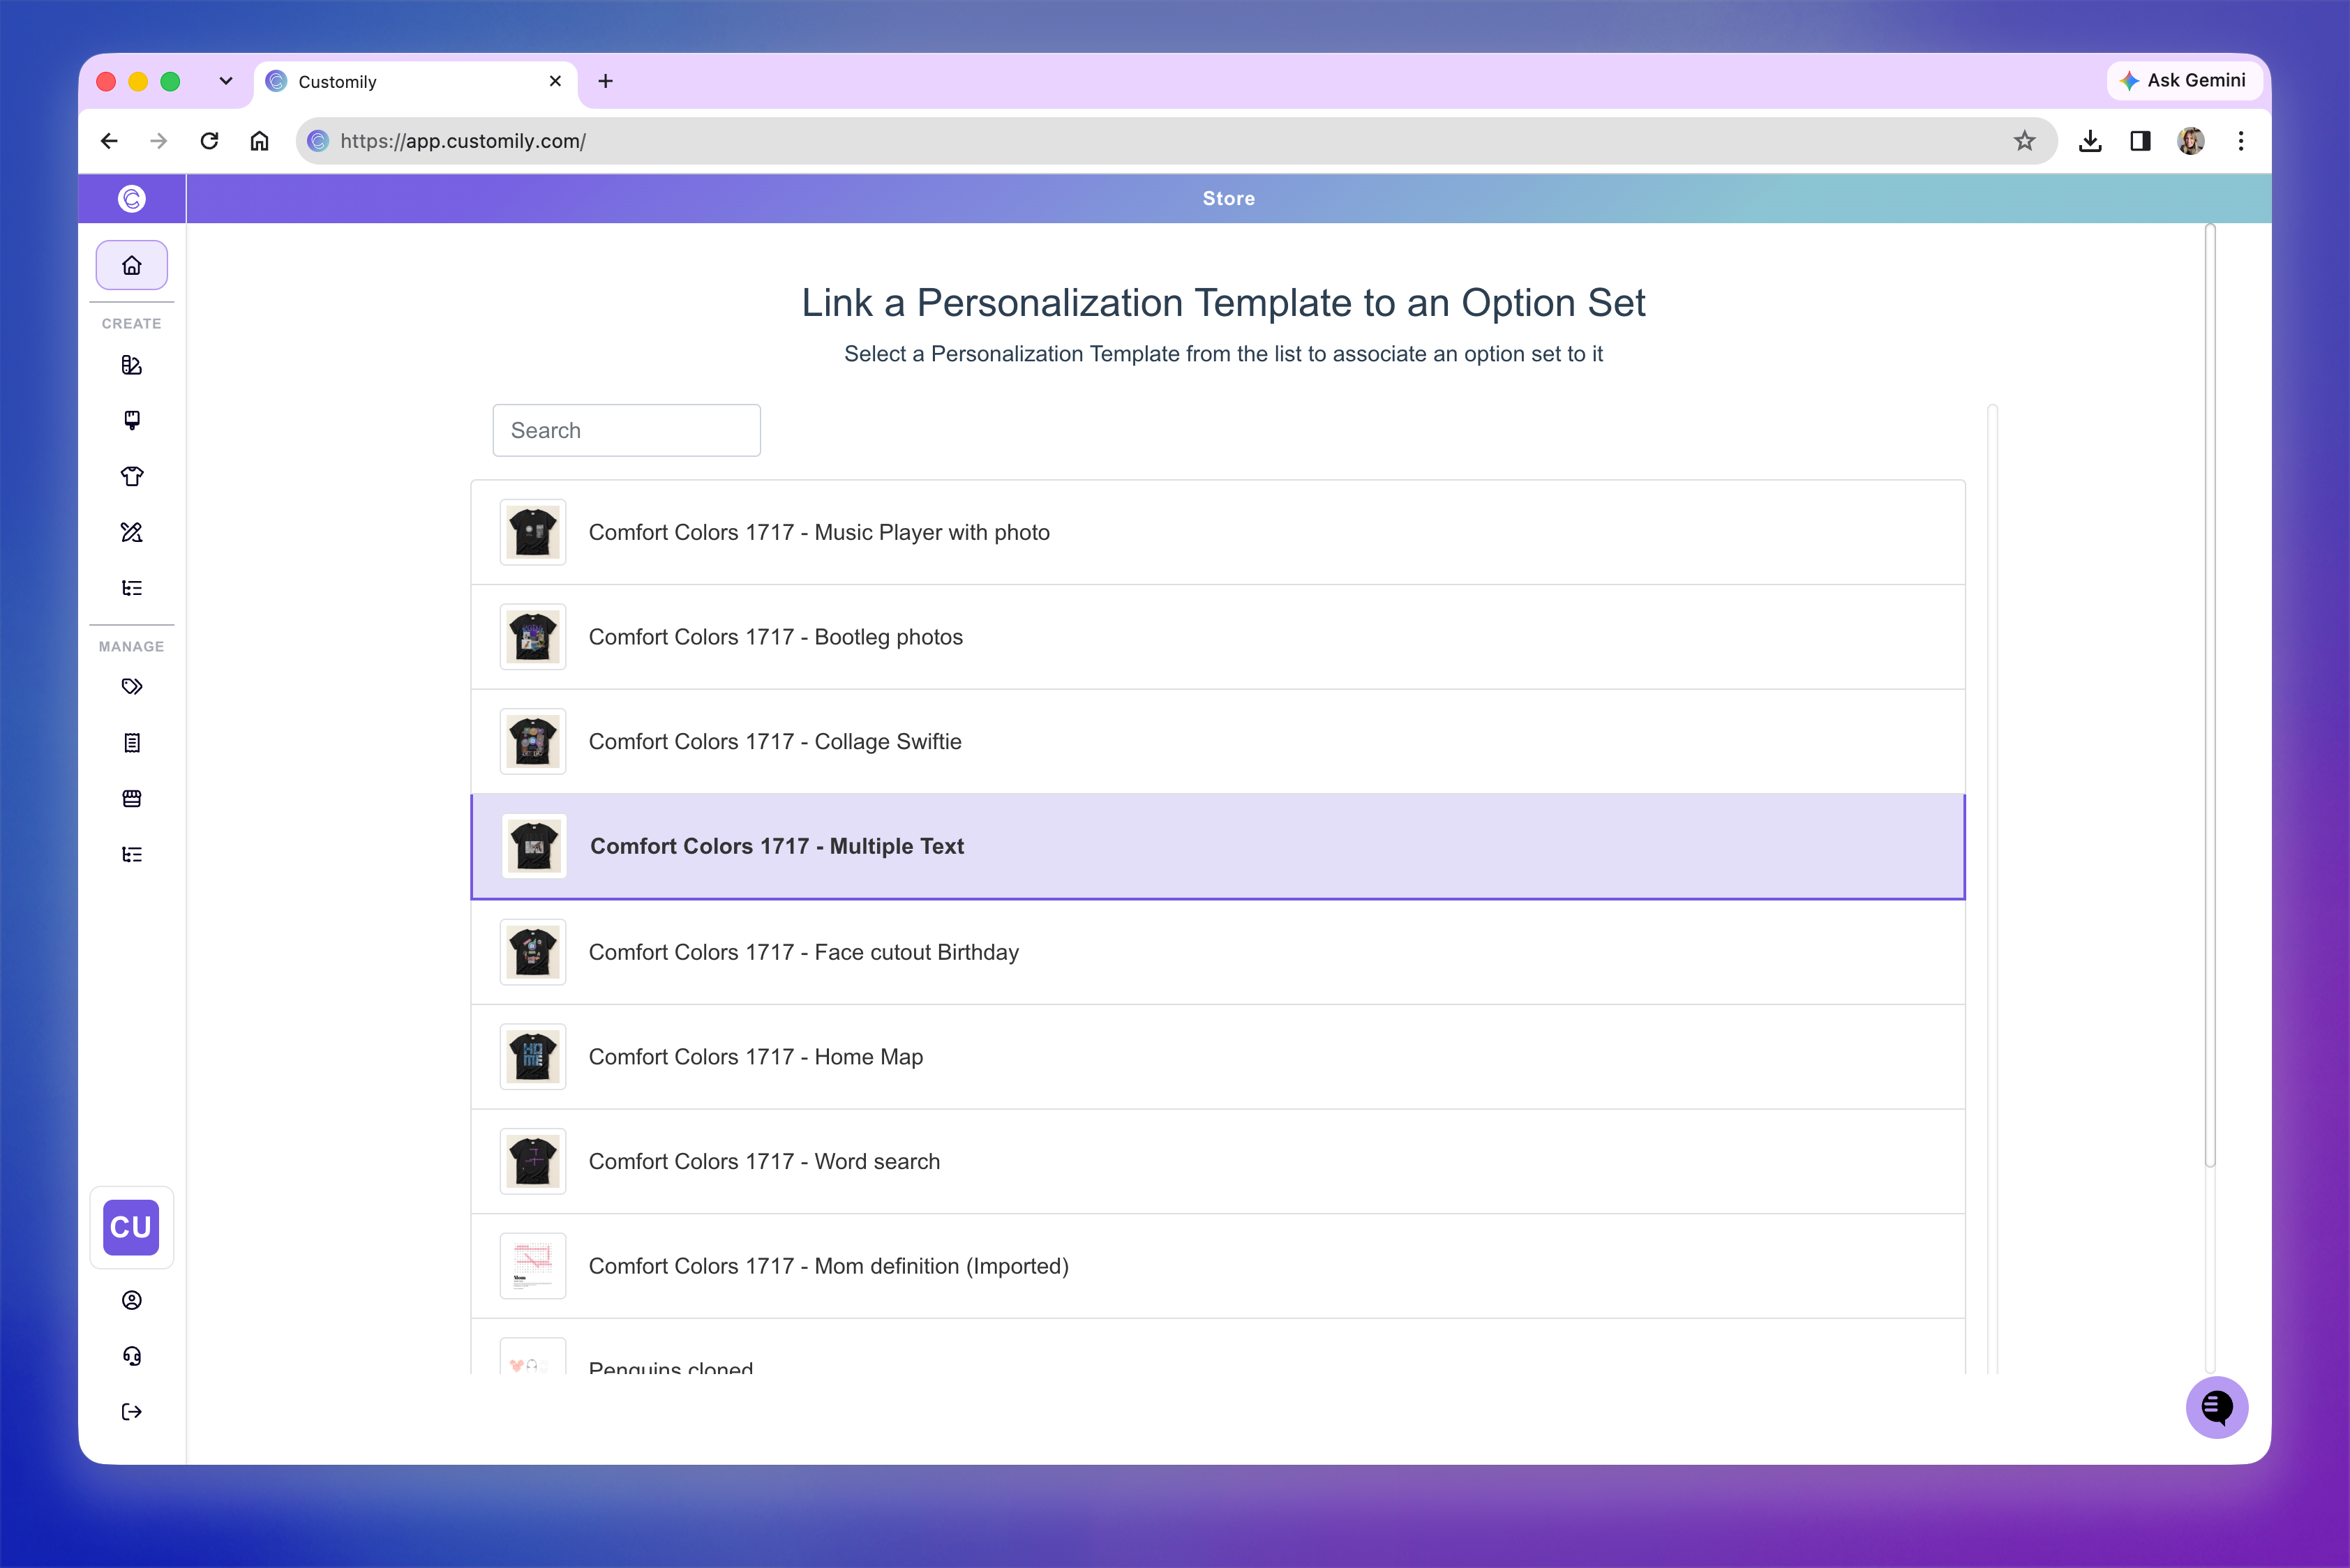
Task: Select Comfort Colors 1717 - Face cutout Birthday
Action: click(x=1218, y=952)
